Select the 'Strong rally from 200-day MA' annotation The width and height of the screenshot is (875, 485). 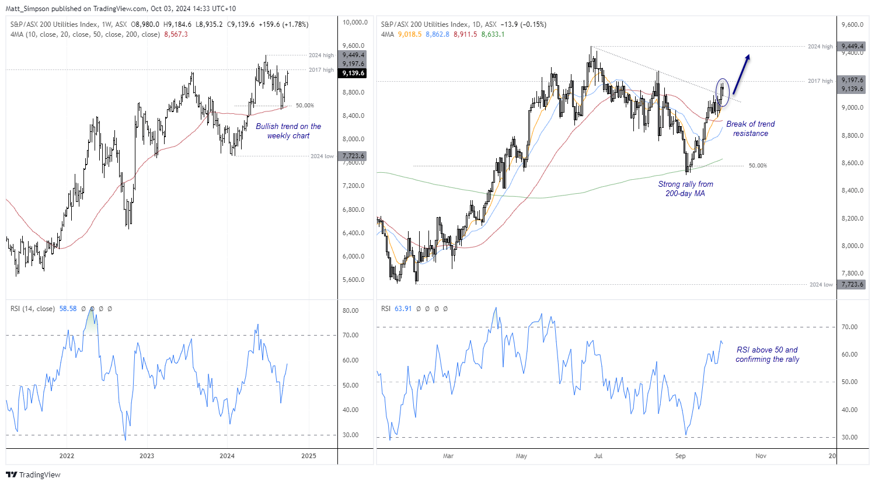point(685,189)
